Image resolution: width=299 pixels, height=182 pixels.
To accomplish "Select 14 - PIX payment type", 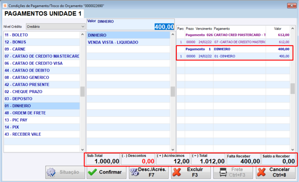I will (x=42, y=127).
